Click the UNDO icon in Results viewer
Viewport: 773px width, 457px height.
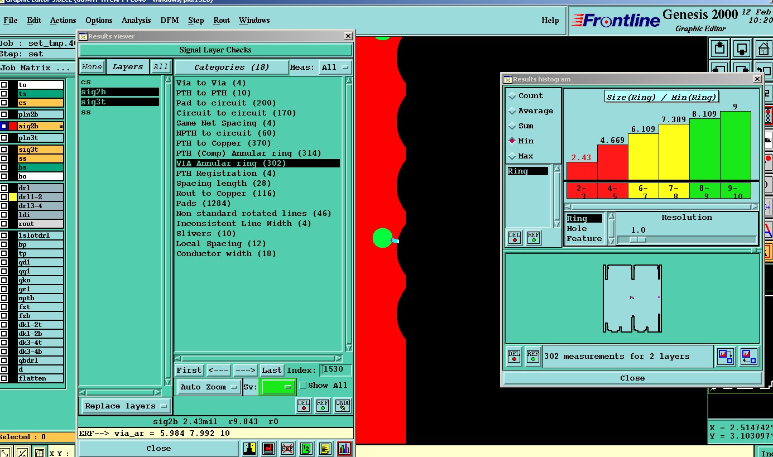point(343,405)
